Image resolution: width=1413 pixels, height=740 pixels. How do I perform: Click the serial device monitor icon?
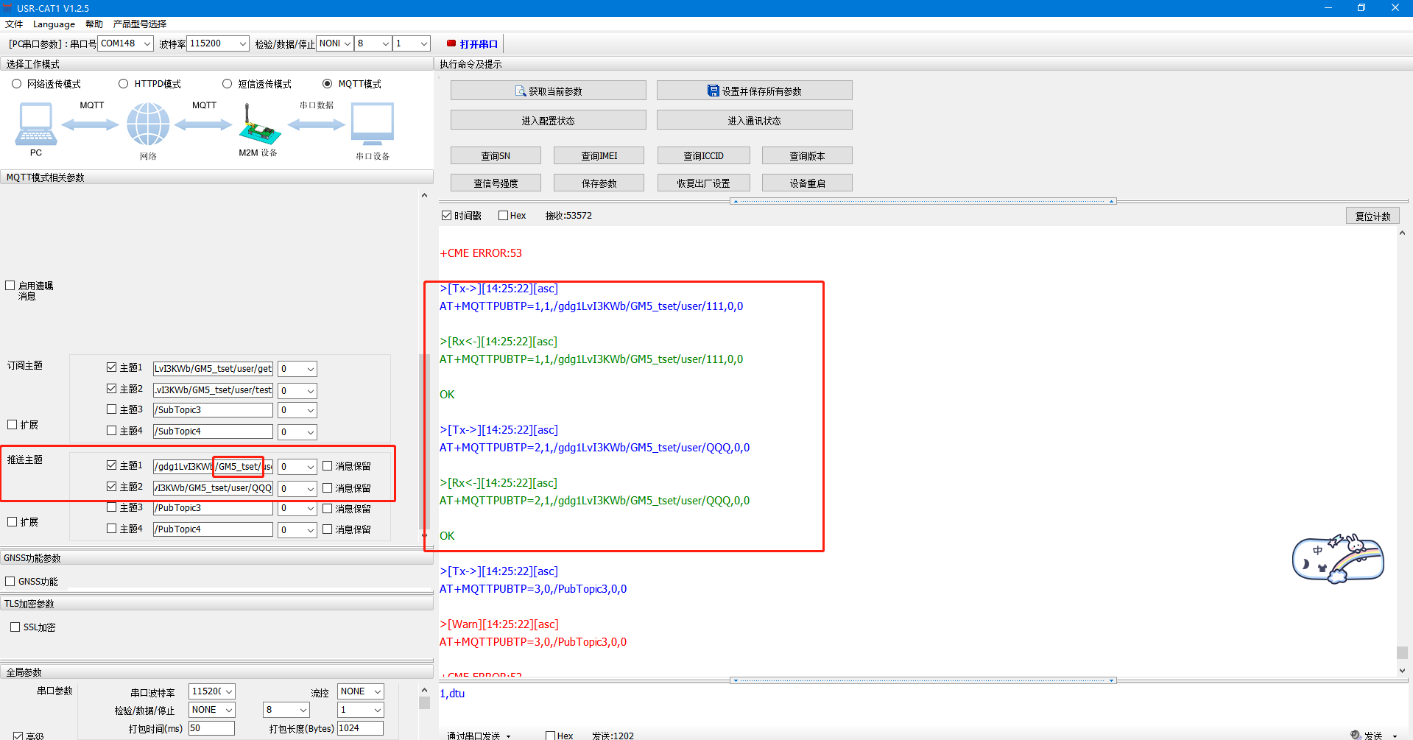[x=373, y=124]
